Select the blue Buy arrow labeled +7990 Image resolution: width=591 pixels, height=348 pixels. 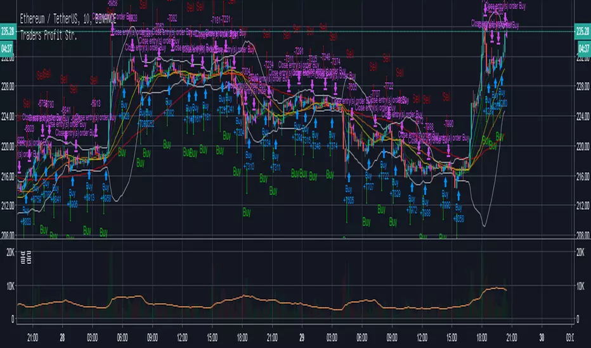pos(446,182)
